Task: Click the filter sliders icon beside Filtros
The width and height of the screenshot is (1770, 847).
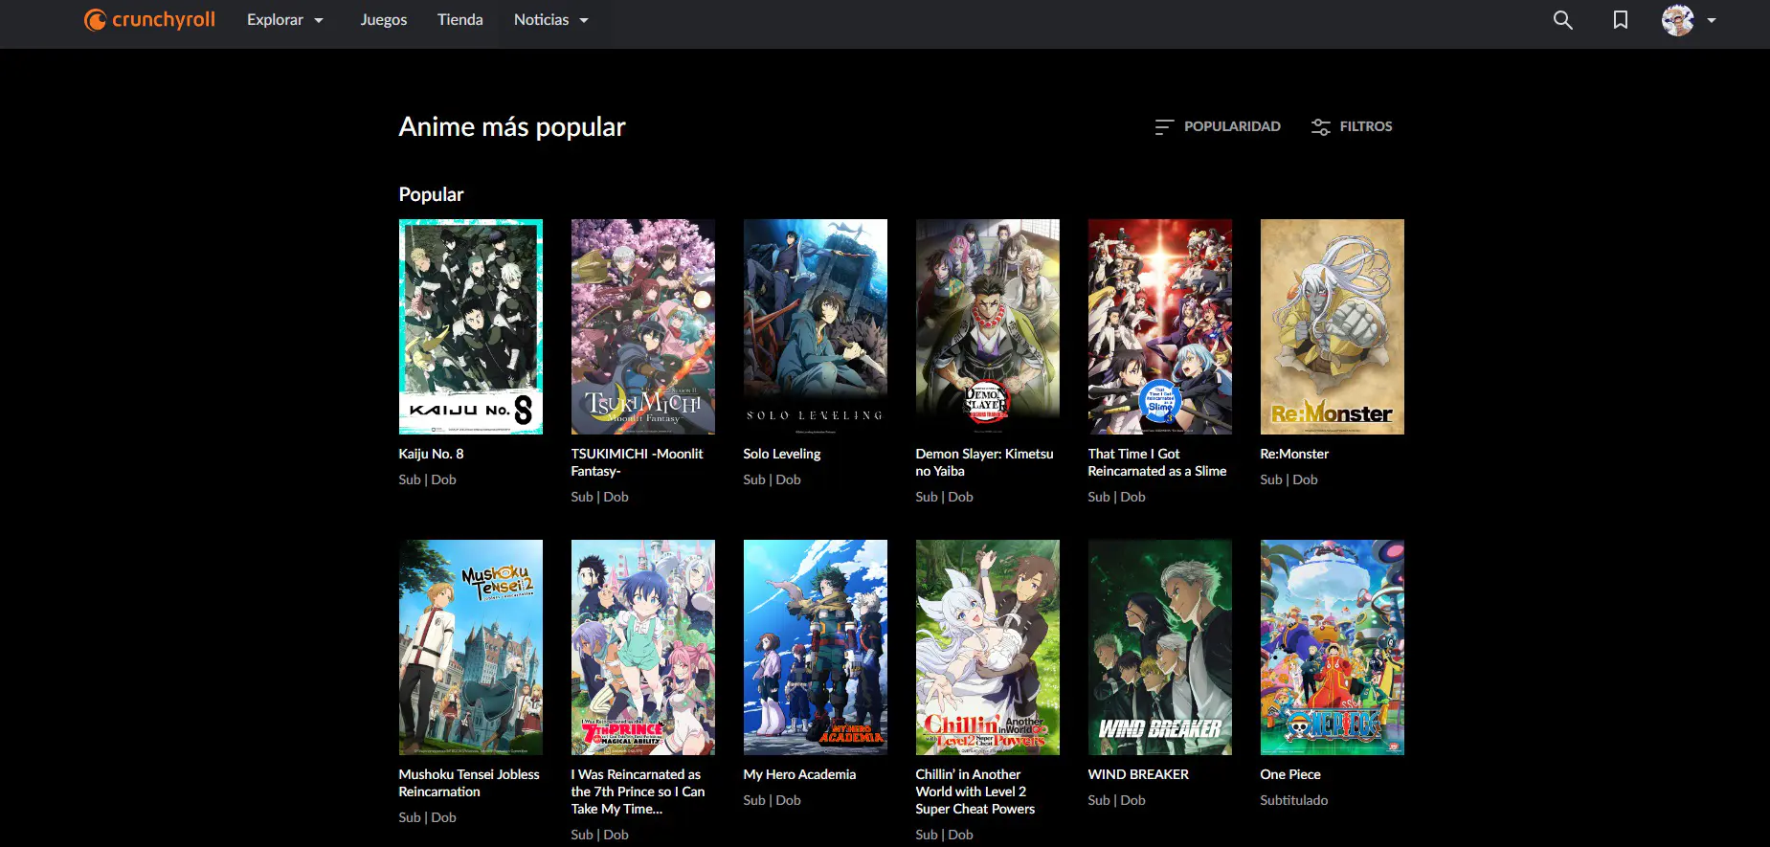Action: click(1321, 126)
